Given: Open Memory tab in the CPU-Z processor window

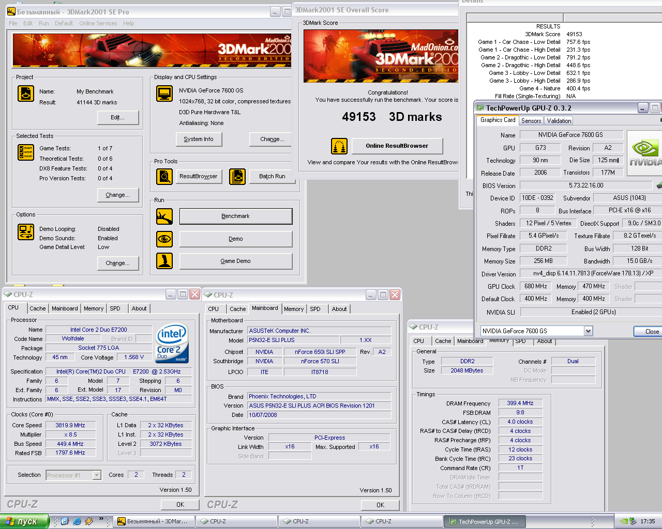Looking at the screenshot, I should pyautogui.click(x=94, y=308).
